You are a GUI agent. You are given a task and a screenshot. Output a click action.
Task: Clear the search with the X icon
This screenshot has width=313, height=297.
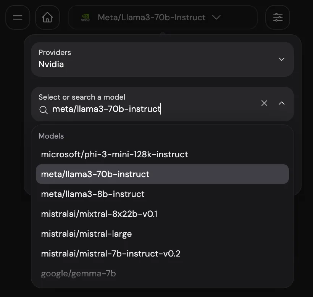click(x=264, y=103)
